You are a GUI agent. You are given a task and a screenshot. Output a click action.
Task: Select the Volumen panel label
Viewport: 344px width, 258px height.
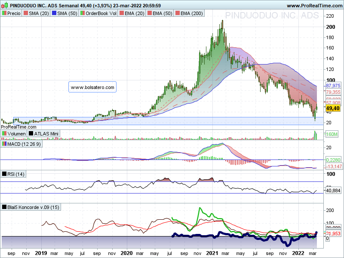[16, 134]
